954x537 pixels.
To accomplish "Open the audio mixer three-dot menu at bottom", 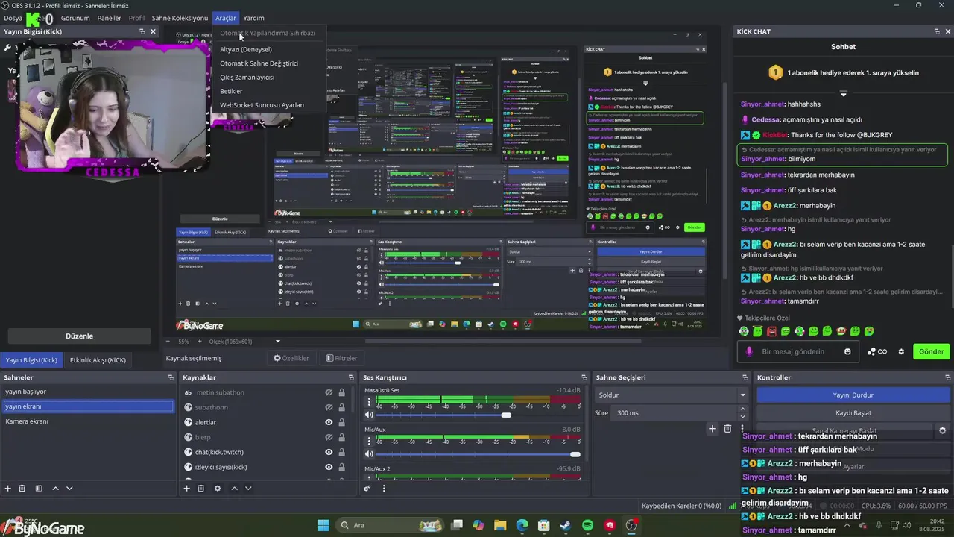I will [384, 489].
